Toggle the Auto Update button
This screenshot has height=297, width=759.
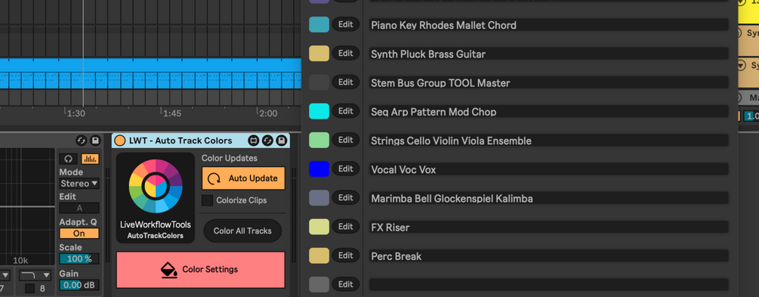243,178
